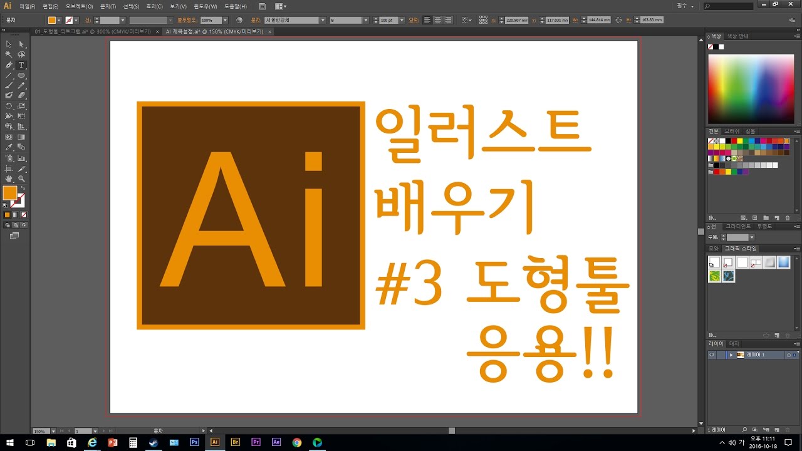Select the Column Graph tool
This screenshot has height=451, width=802.
click(21, 158)
